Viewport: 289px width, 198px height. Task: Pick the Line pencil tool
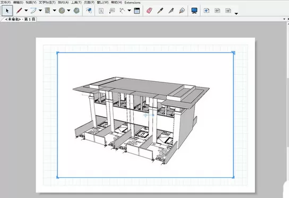coord(19,11)
